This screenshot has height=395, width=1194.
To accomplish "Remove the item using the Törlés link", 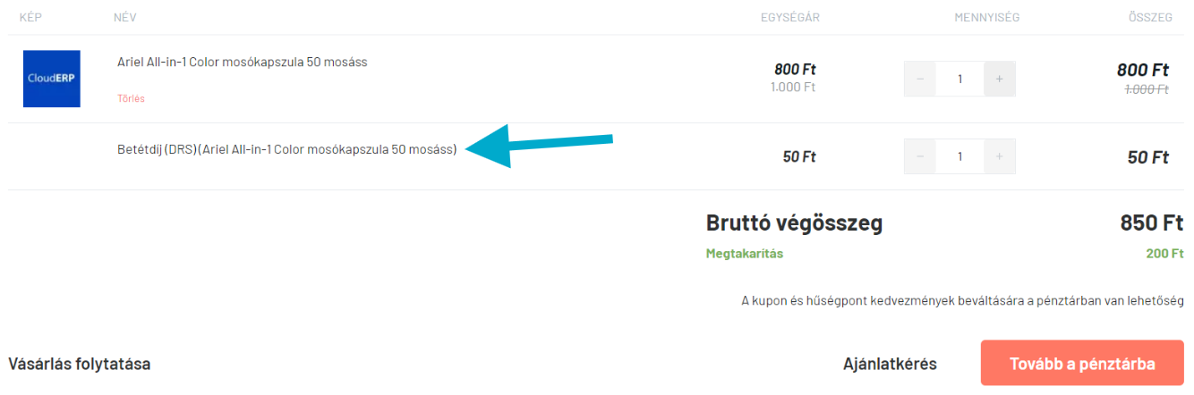I will (x=131, y=98).
